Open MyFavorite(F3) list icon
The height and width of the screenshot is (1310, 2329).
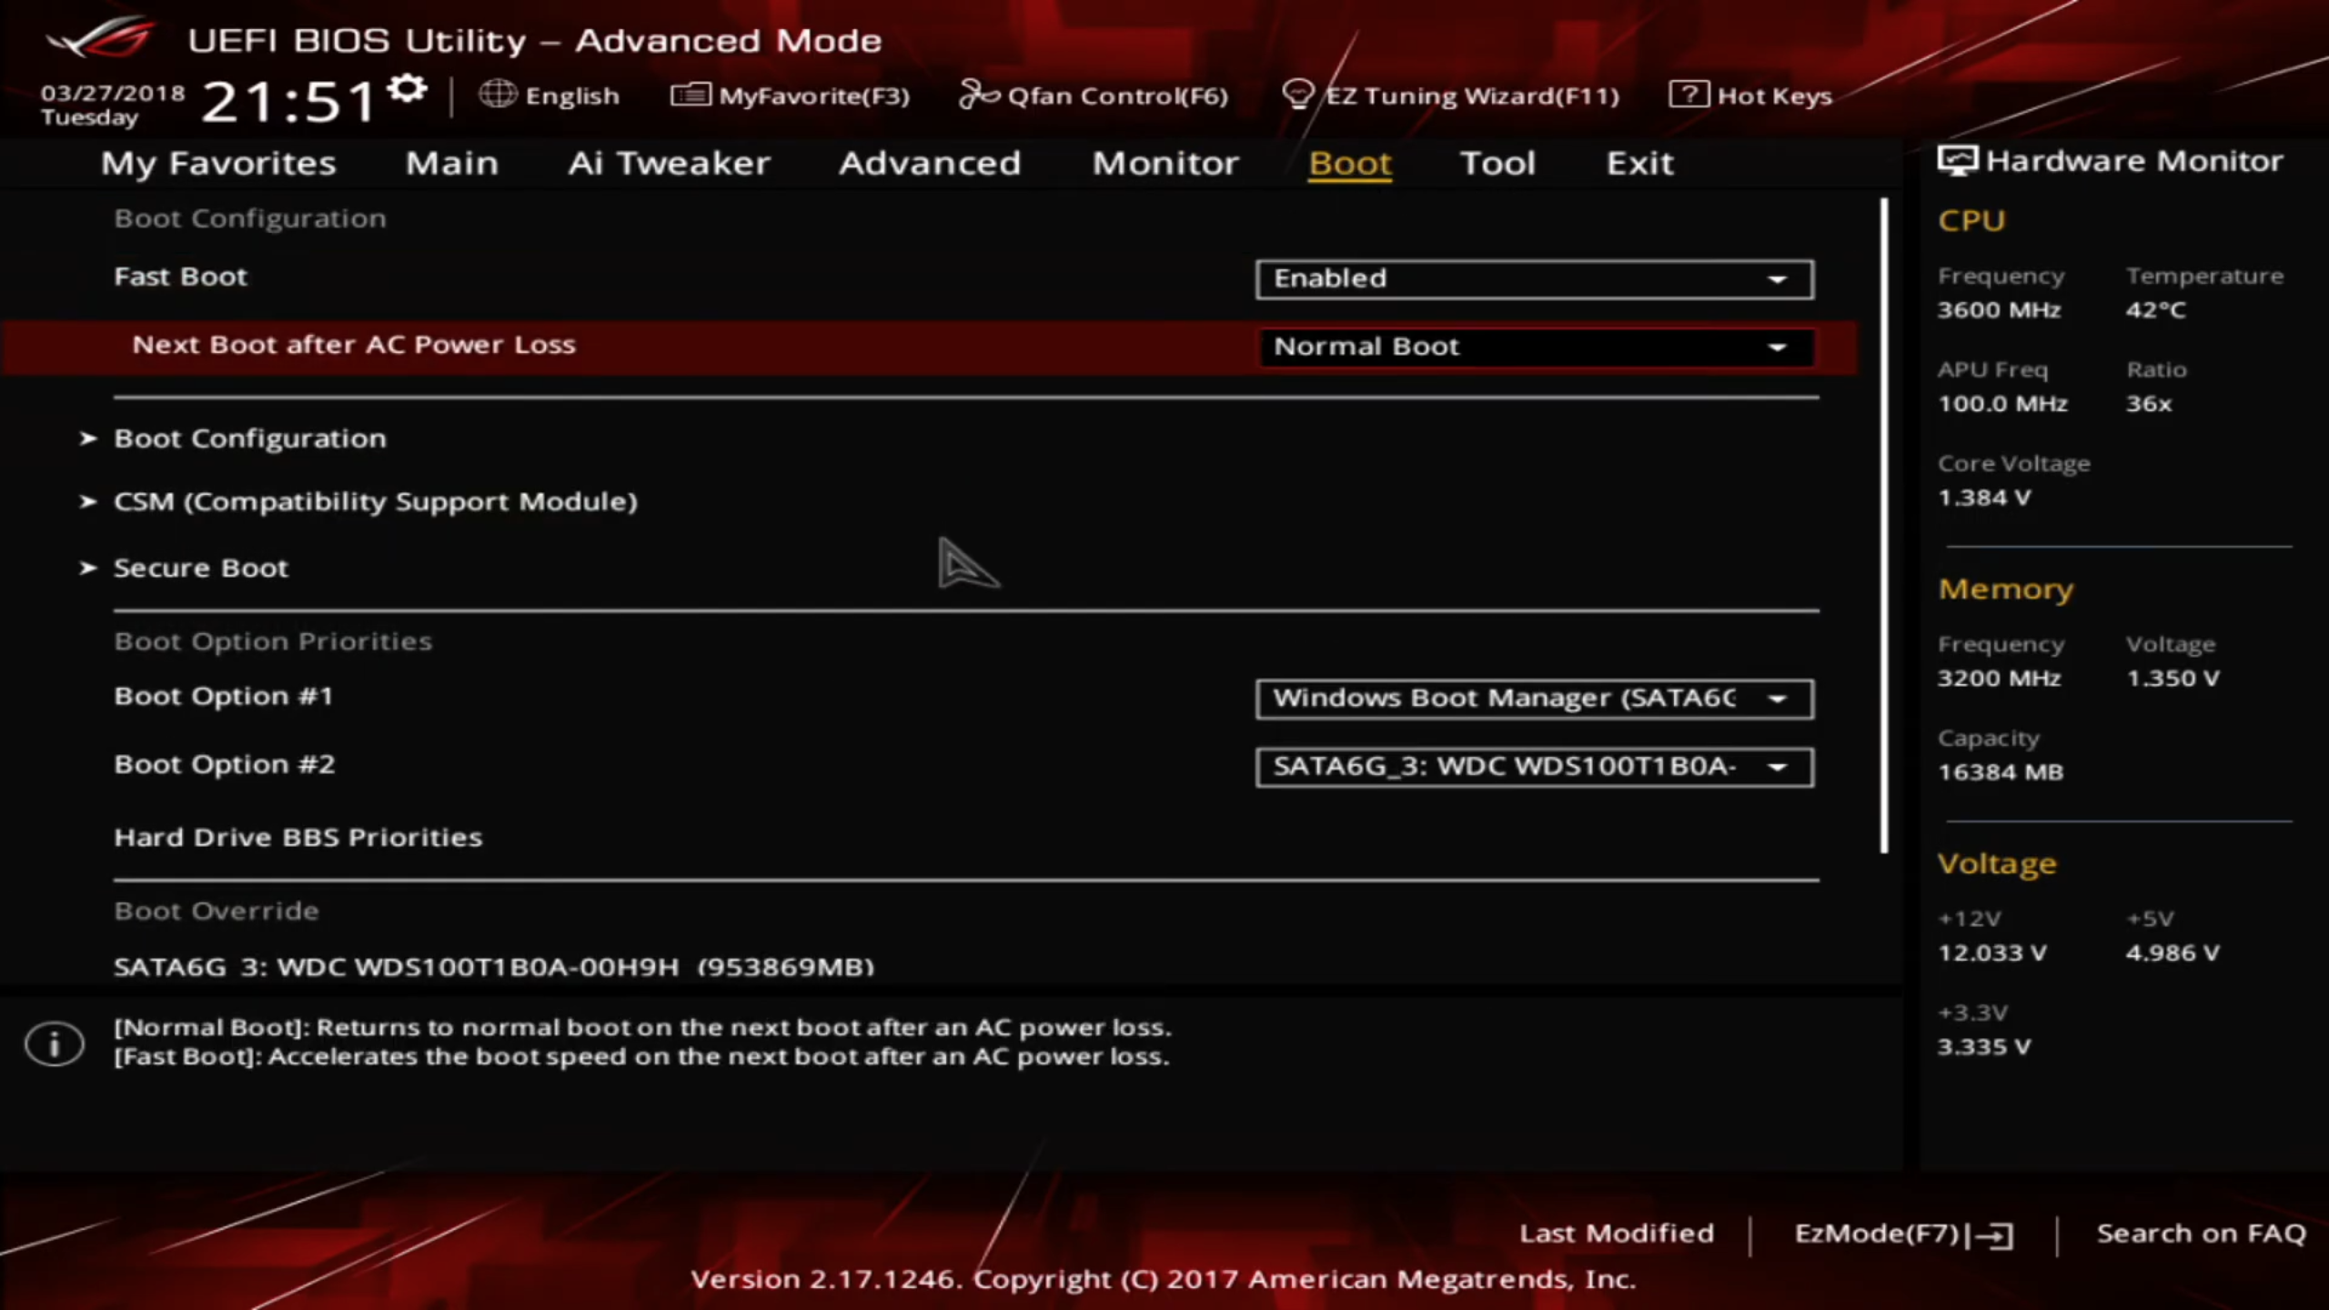pyautogui.click(x=691, y=95)
